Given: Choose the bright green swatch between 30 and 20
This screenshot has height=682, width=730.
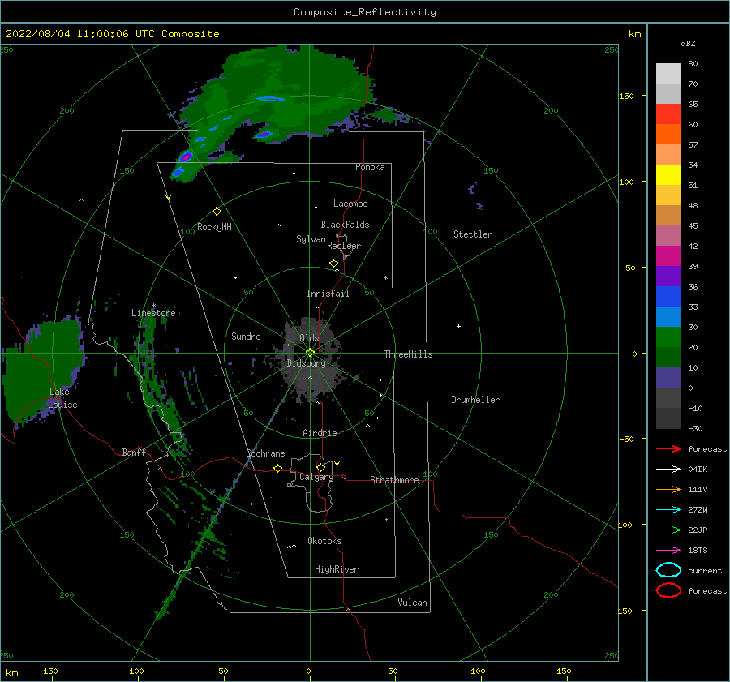Looking at the screenshot, I should click(x=668, y=337).
